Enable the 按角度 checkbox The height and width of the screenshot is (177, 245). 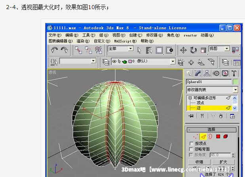click(x=191, y=155)
